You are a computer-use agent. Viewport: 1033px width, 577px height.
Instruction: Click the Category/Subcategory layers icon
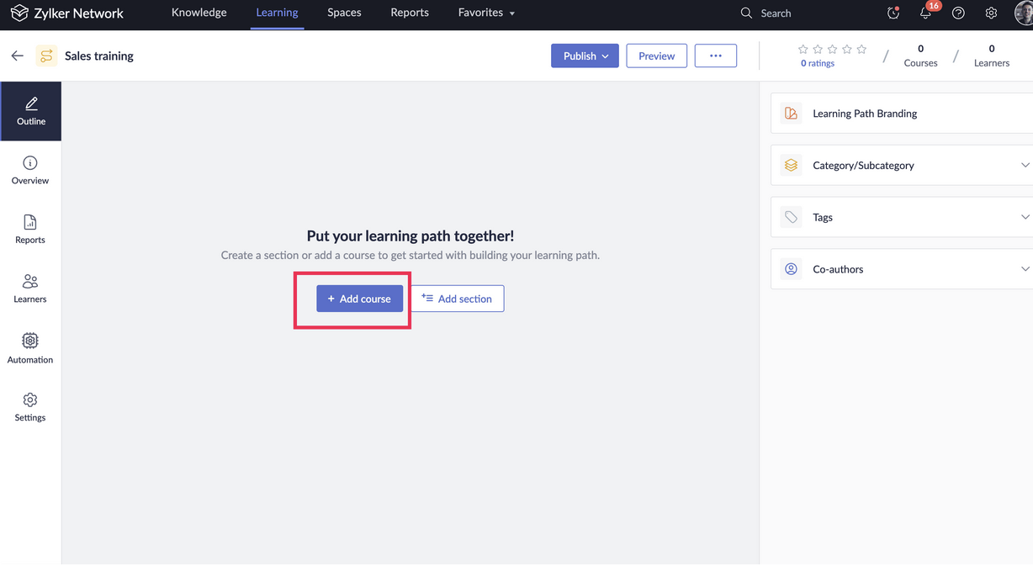791,166
